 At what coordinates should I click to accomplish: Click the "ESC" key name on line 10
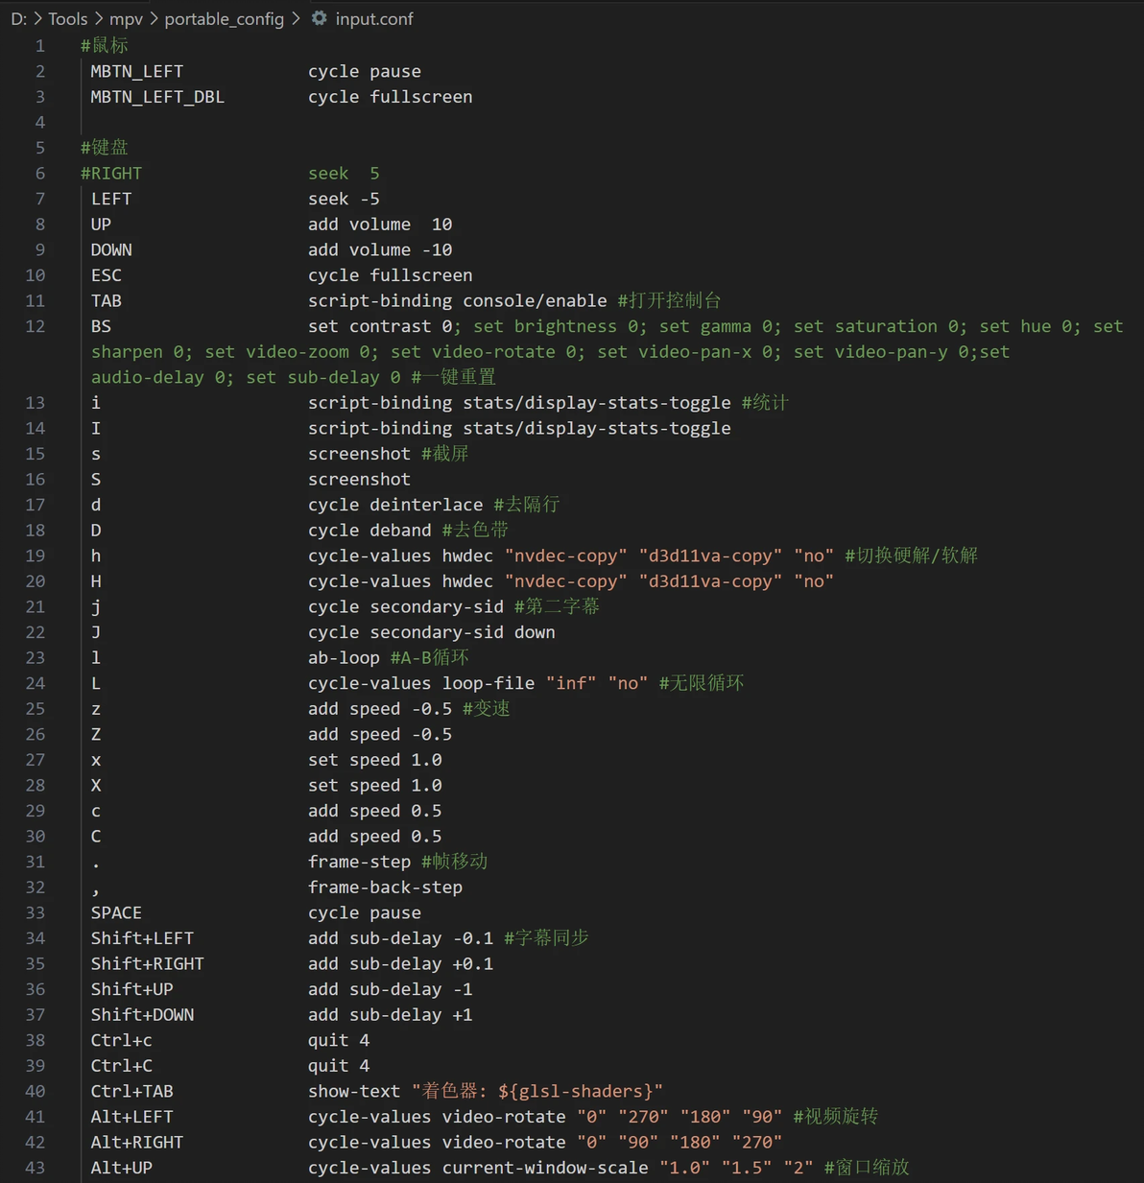point(107,275)
